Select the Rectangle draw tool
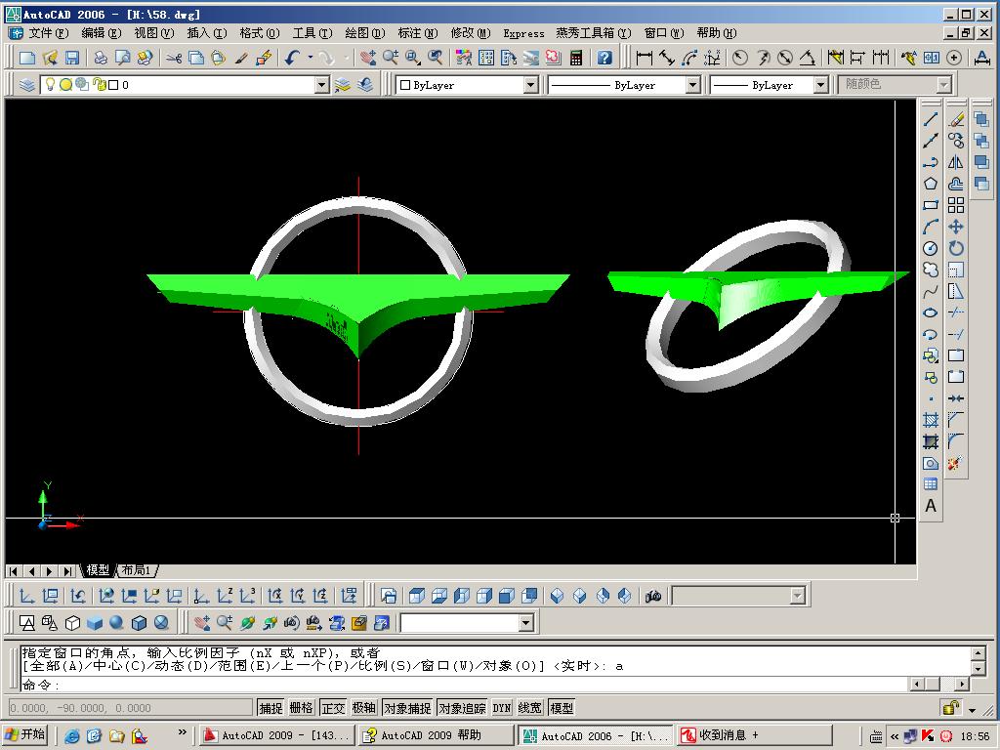The image size is (1000, 750). coord(931,205)
